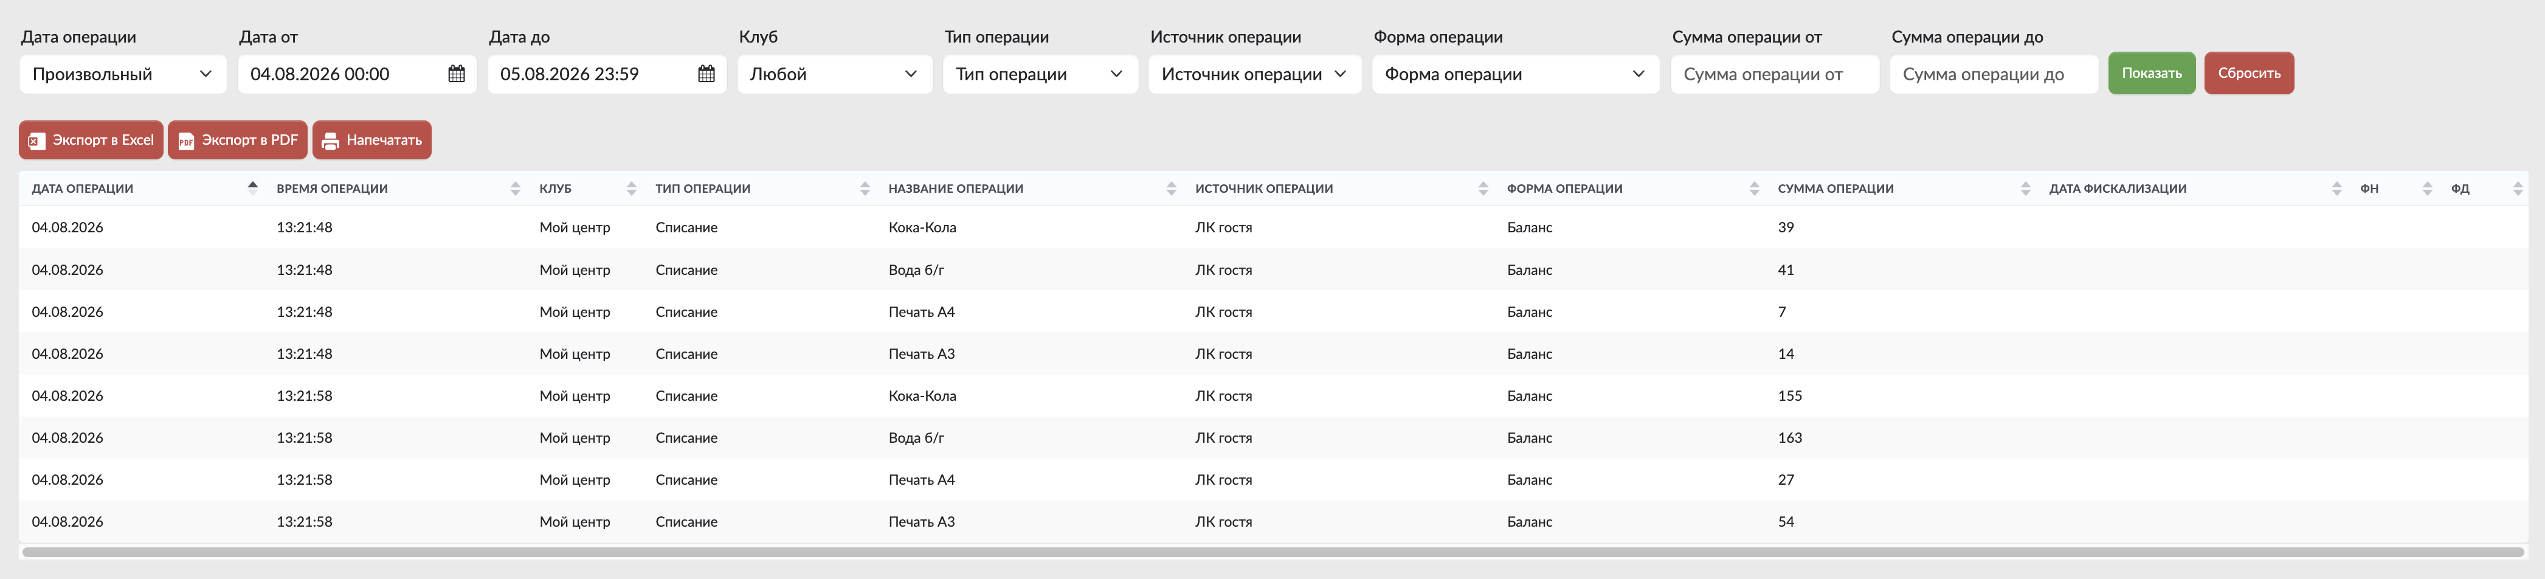The width and height of the screenshot is (2545, 579).
Task: Click sum value 39
Action: click(1785, 227)
